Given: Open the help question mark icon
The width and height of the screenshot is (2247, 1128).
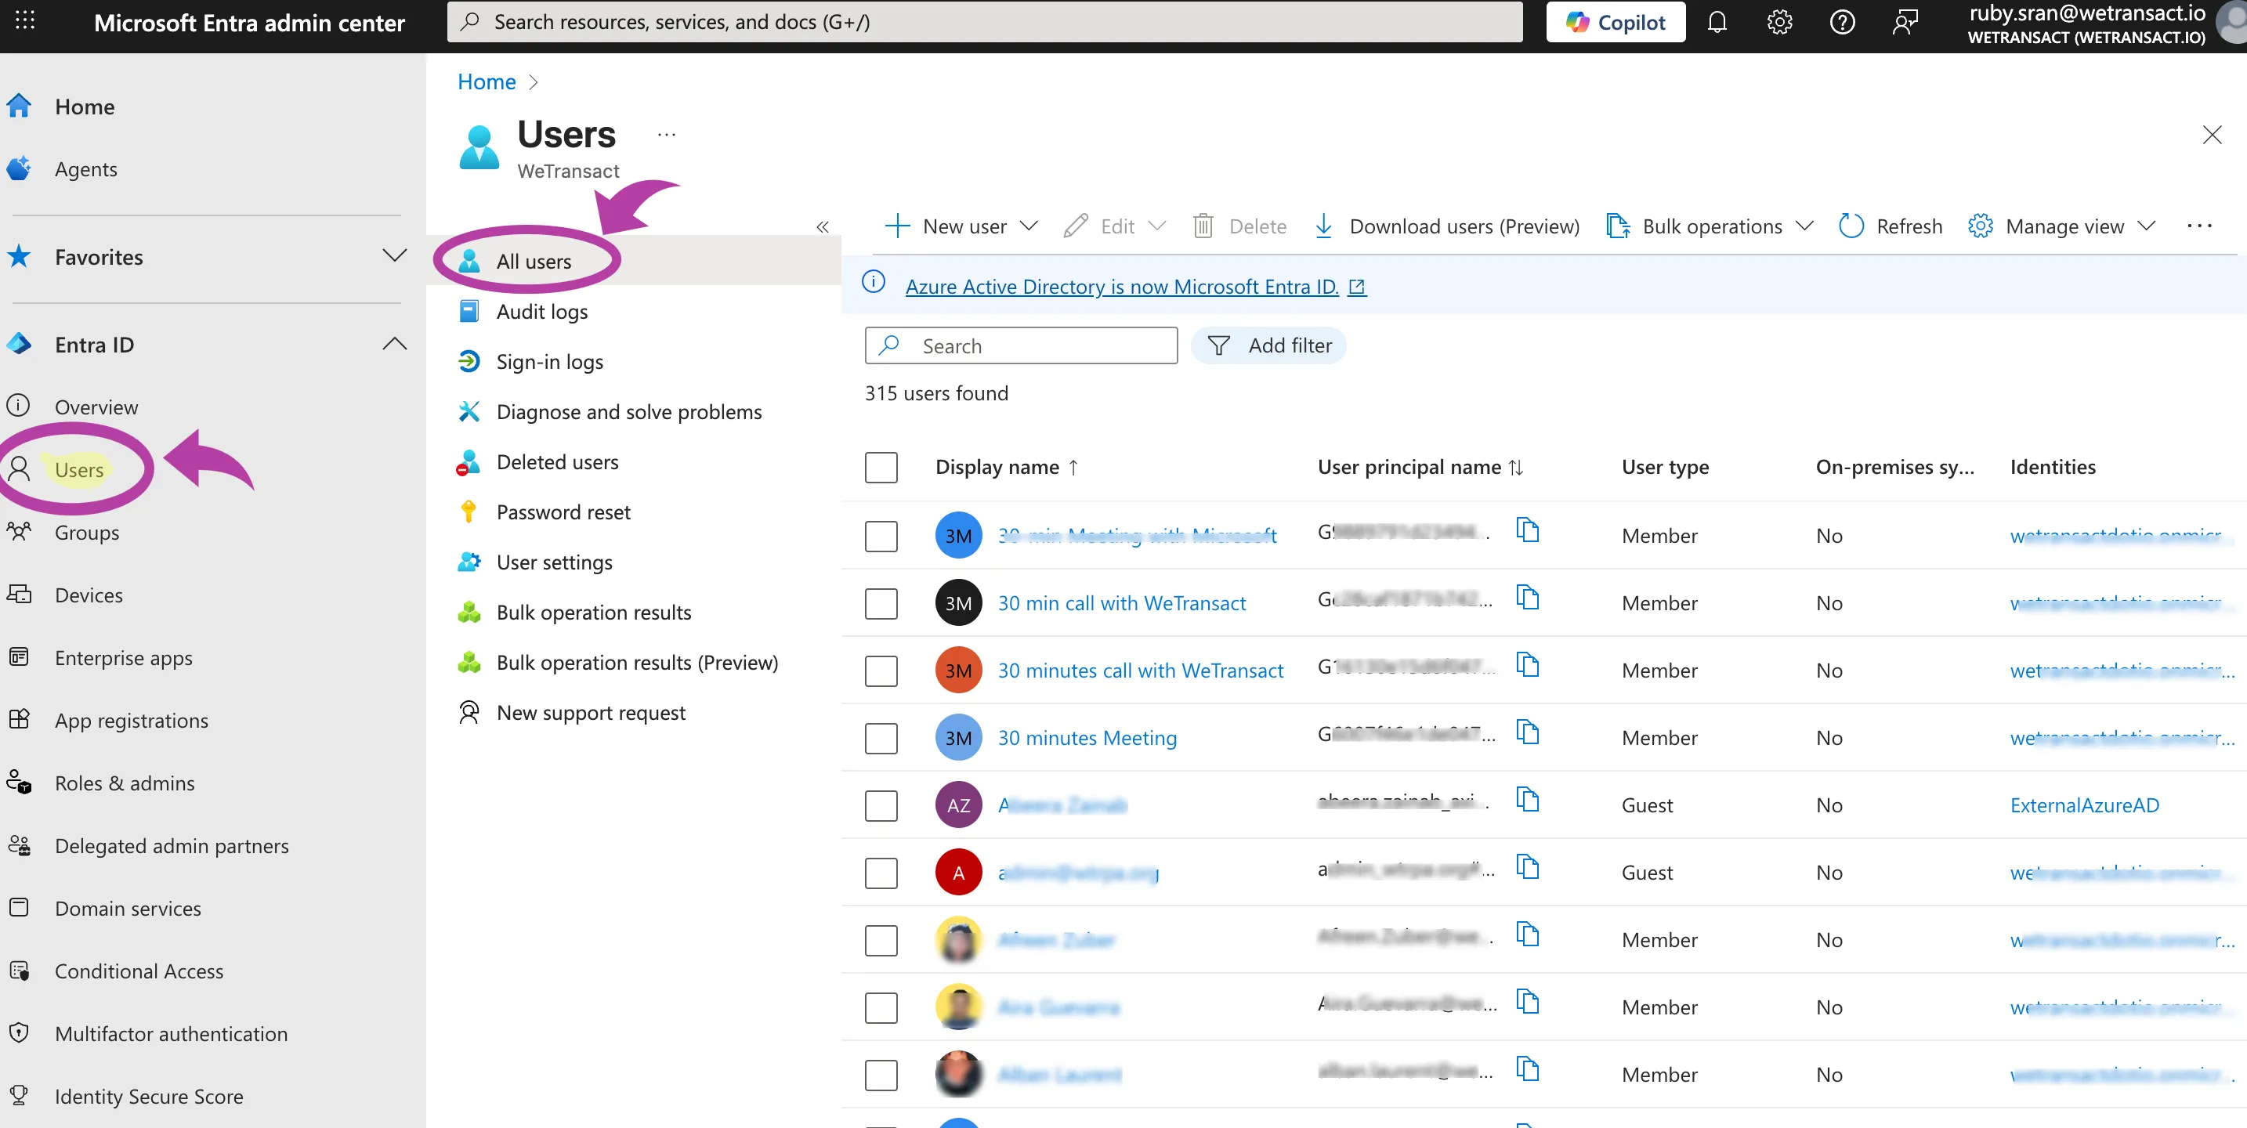Looking at the screenshot, I should point(1842,22).
